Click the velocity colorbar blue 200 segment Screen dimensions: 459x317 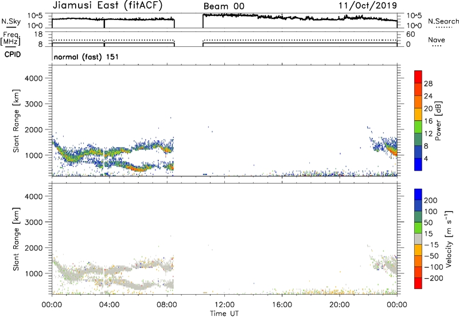tap(418, 195)
